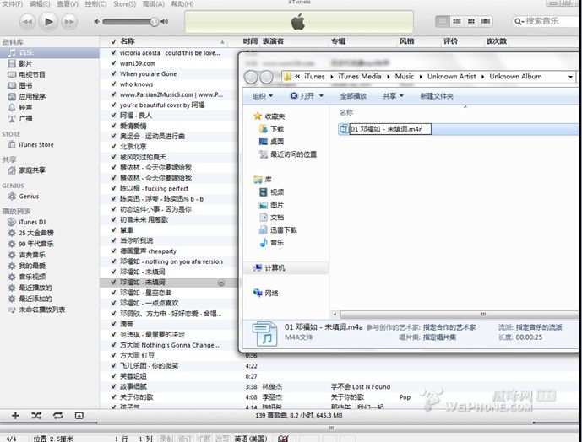This screenshot has width=582, height=442.
Task: Select 应用程序 in the iTunes sidebar
Action: (31, 97)
